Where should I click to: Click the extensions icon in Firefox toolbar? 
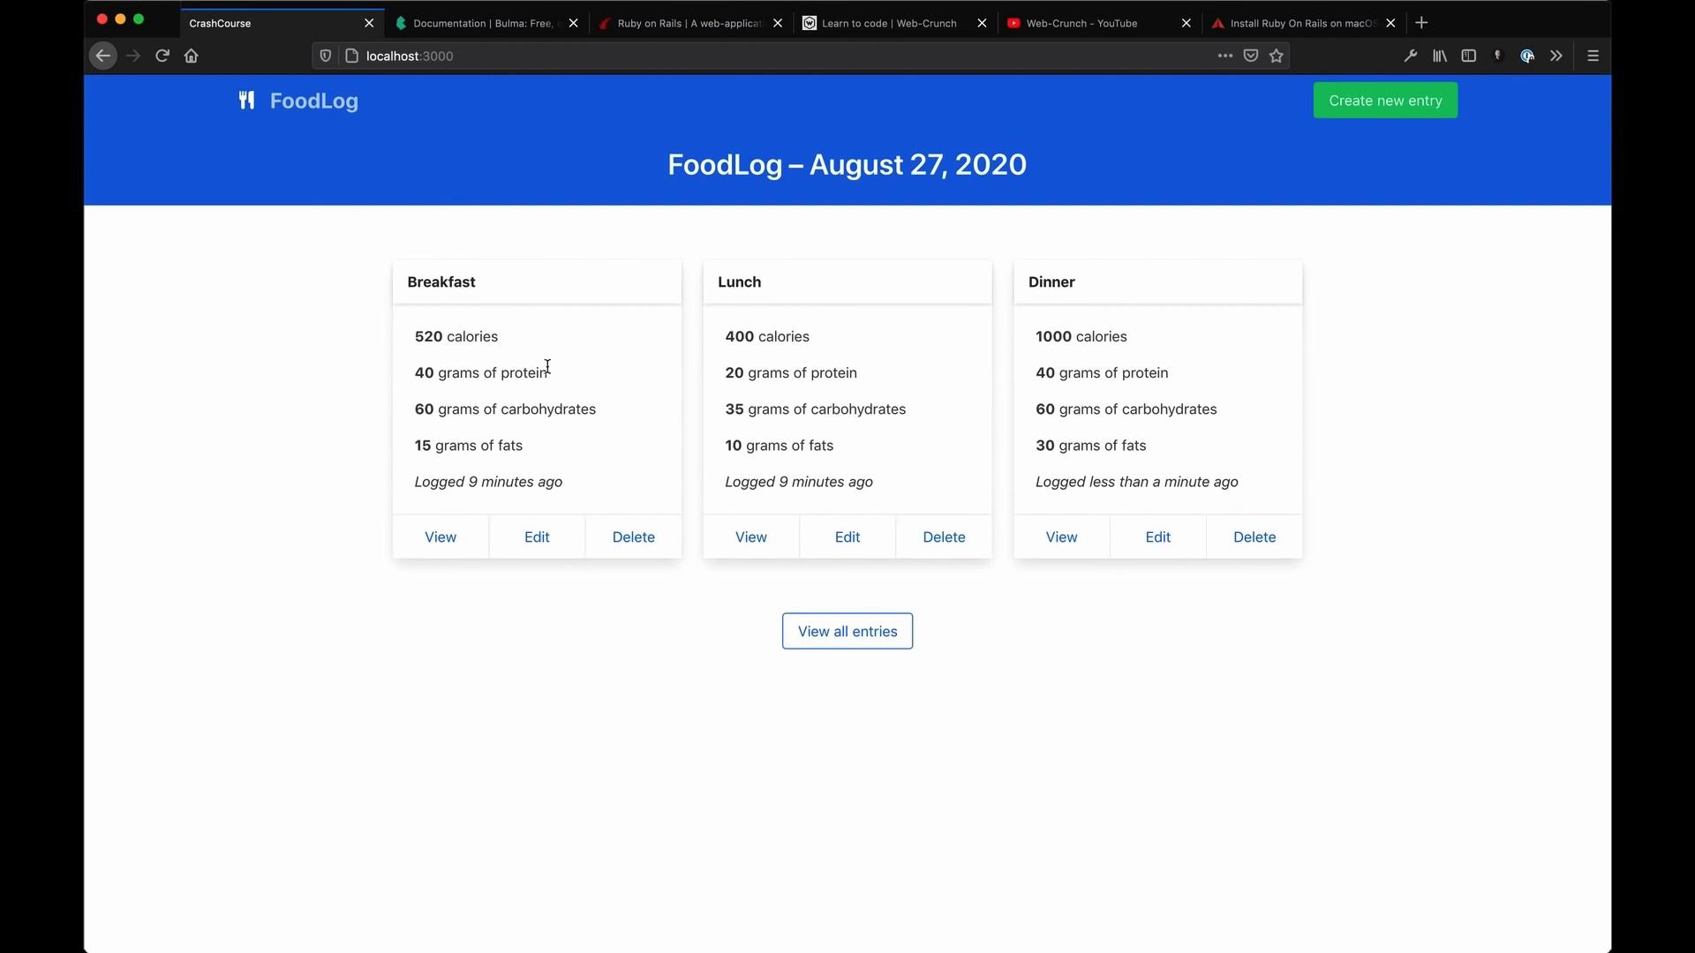click(1556, 55)
